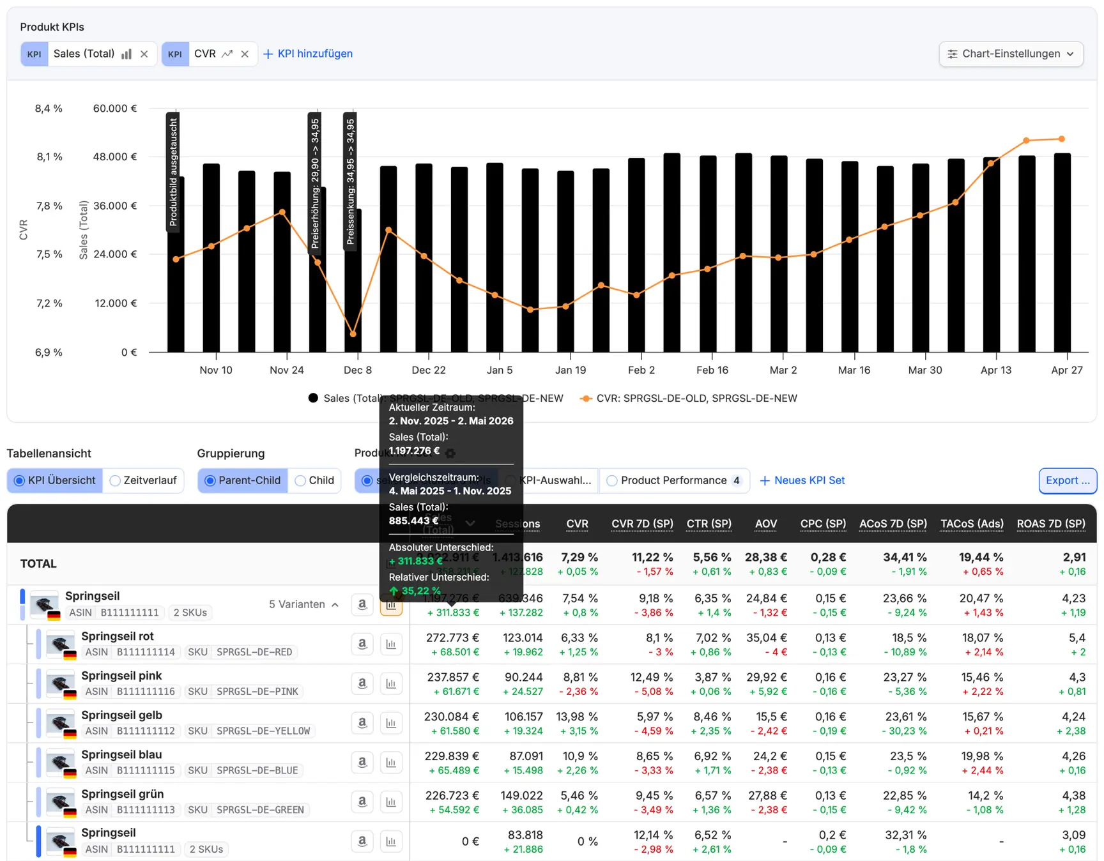Image resolution: width=1104 pixels, height=861 pixels.
Task: Create a Neues KPI Set
Action: [x=802, y=480]
